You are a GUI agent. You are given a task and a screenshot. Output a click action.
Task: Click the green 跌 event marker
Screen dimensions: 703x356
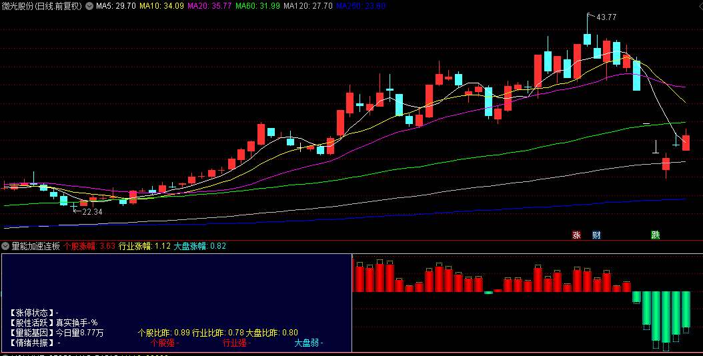tap(656, 235)
